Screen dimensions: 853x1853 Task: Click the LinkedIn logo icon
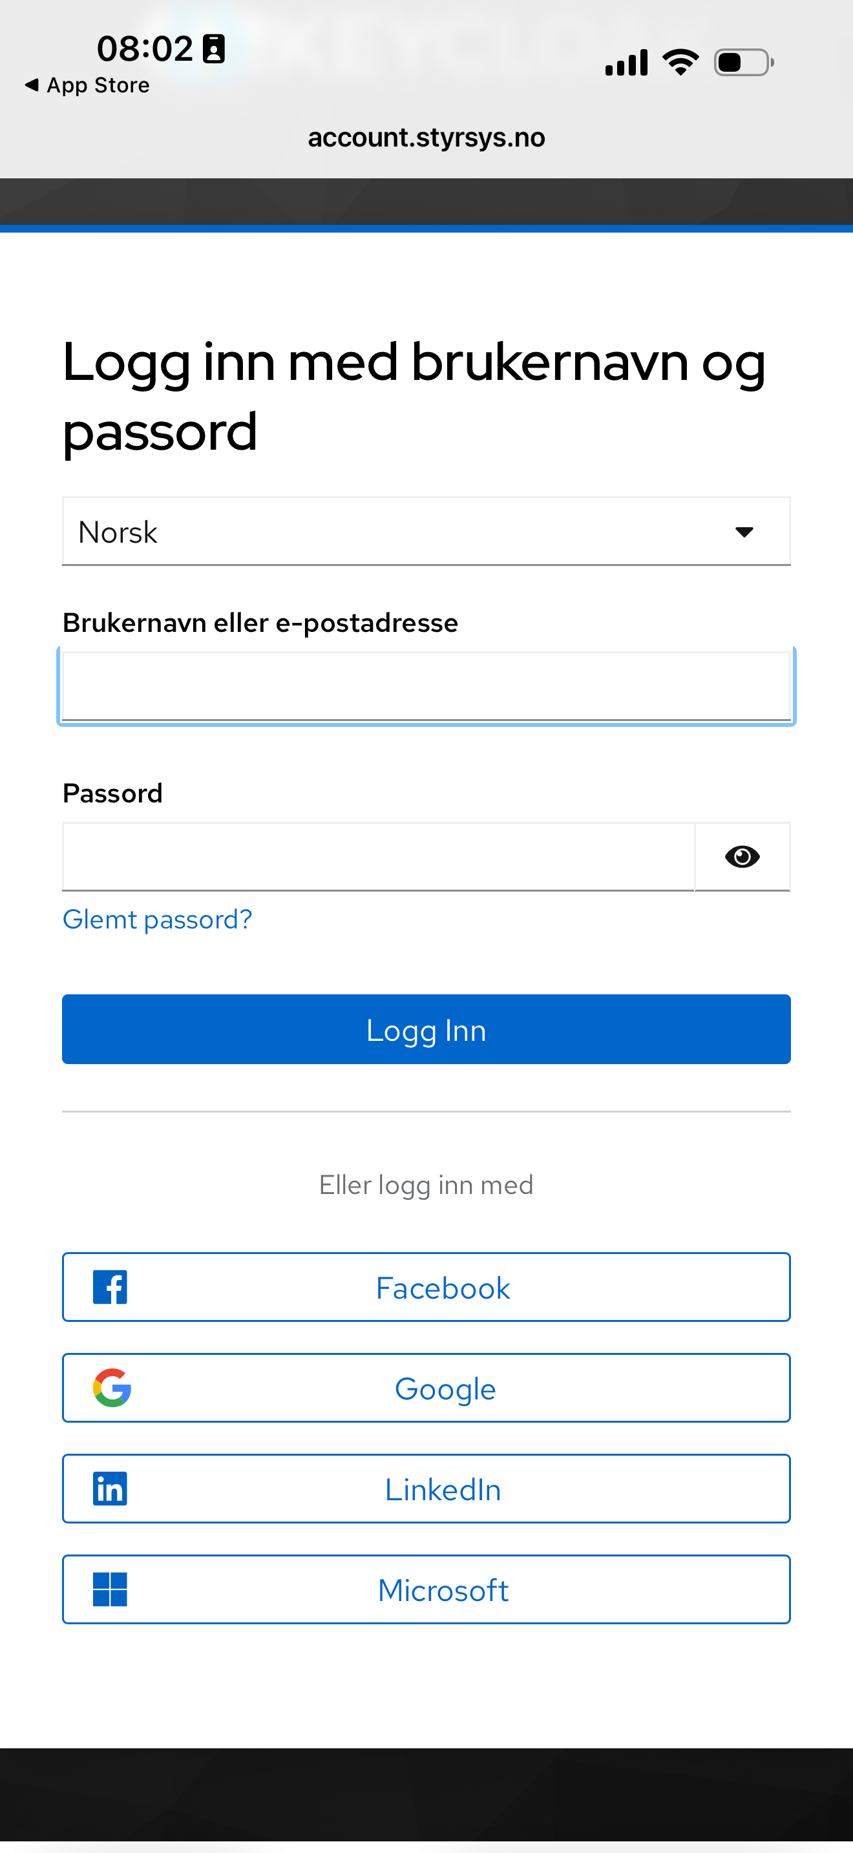click(x=110, y=1489)
